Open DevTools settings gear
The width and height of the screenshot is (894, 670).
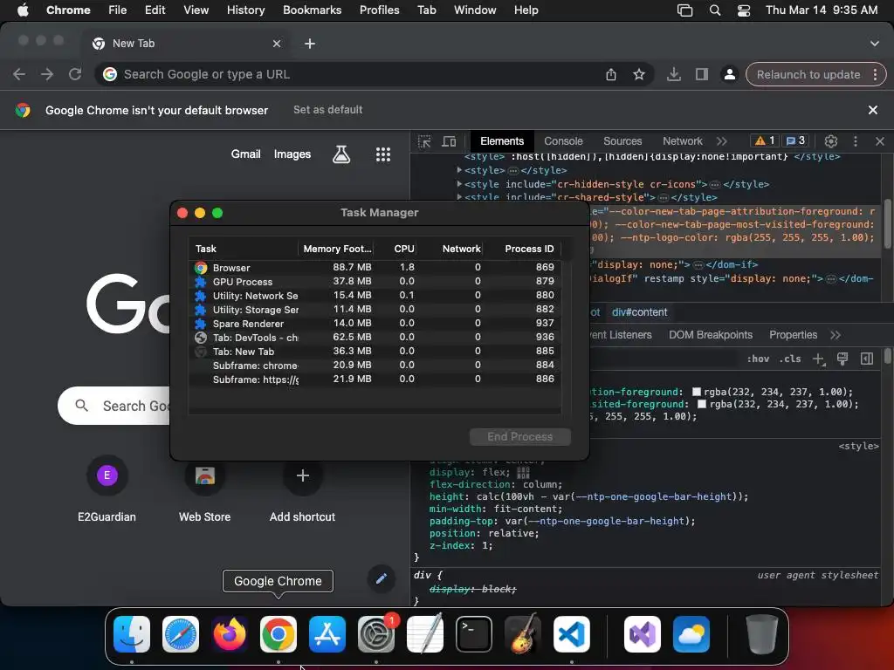(831, 141)
